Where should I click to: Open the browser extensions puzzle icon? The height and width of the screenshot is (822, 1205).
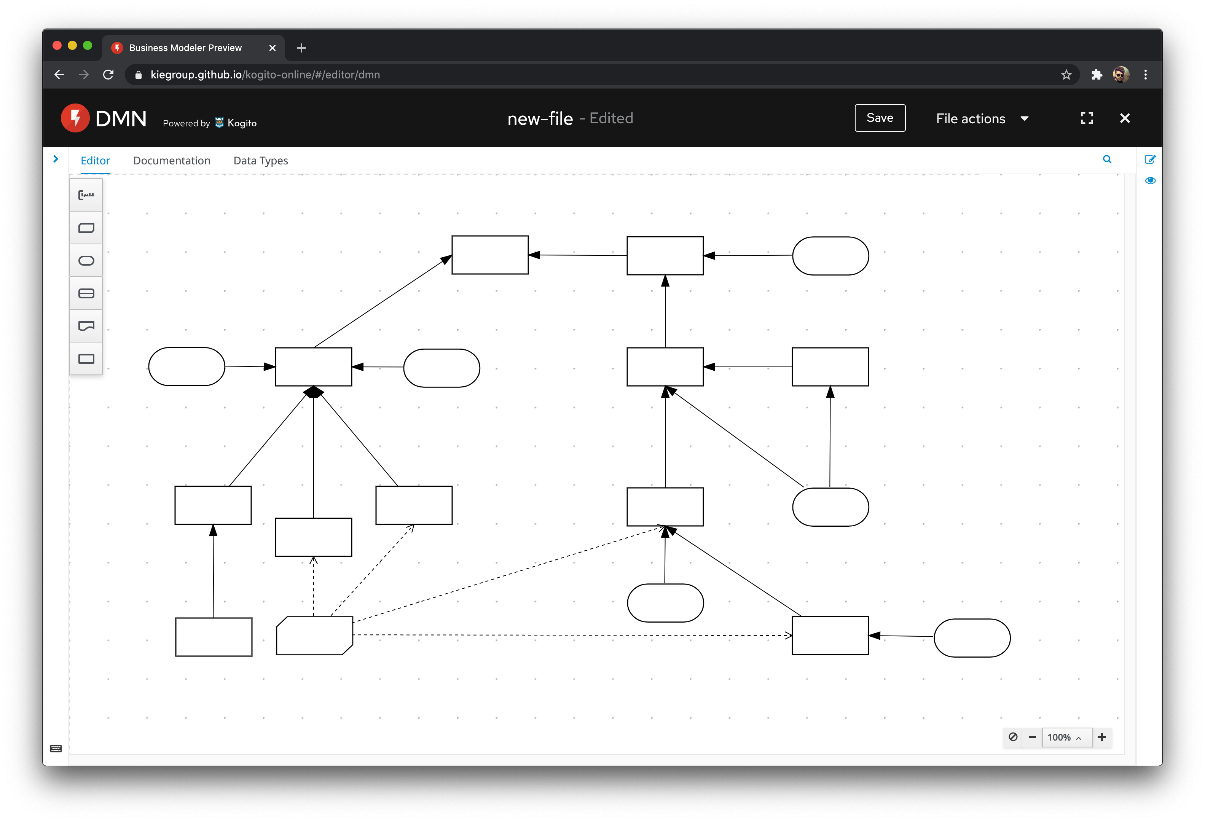point(1096,75)
